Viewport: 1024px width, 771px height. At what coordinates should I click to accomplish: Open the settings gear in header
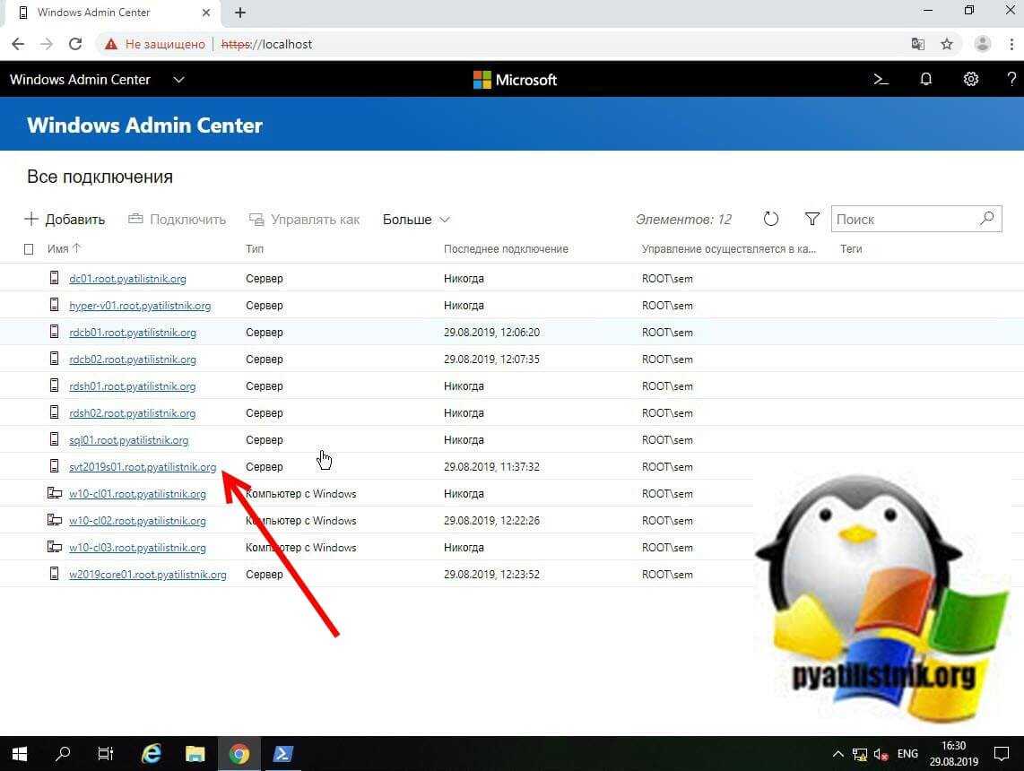(970, 80)
